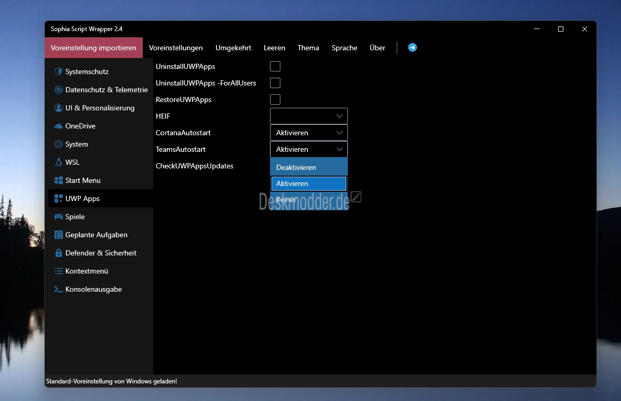Check the UninstallUWPApps checkbox
Viewport: 621px width, 401px height.
[275, 66]
